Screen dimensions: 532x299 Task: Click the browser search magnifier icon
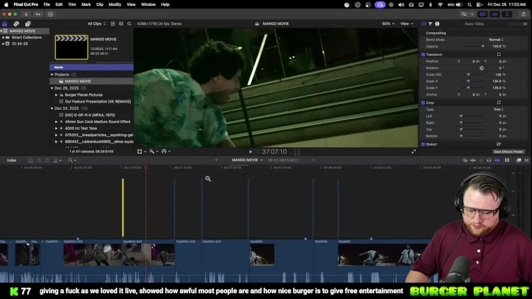pos(129,24)
